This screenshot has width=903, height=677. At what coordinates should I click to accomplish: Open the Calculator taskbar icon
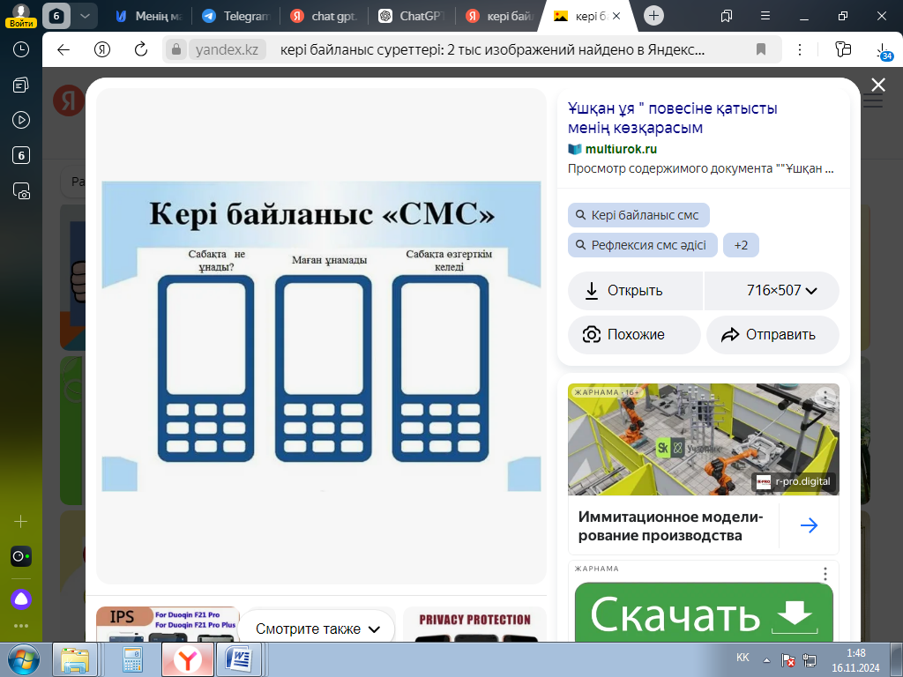pyautogui.click(x=132, y=660)
